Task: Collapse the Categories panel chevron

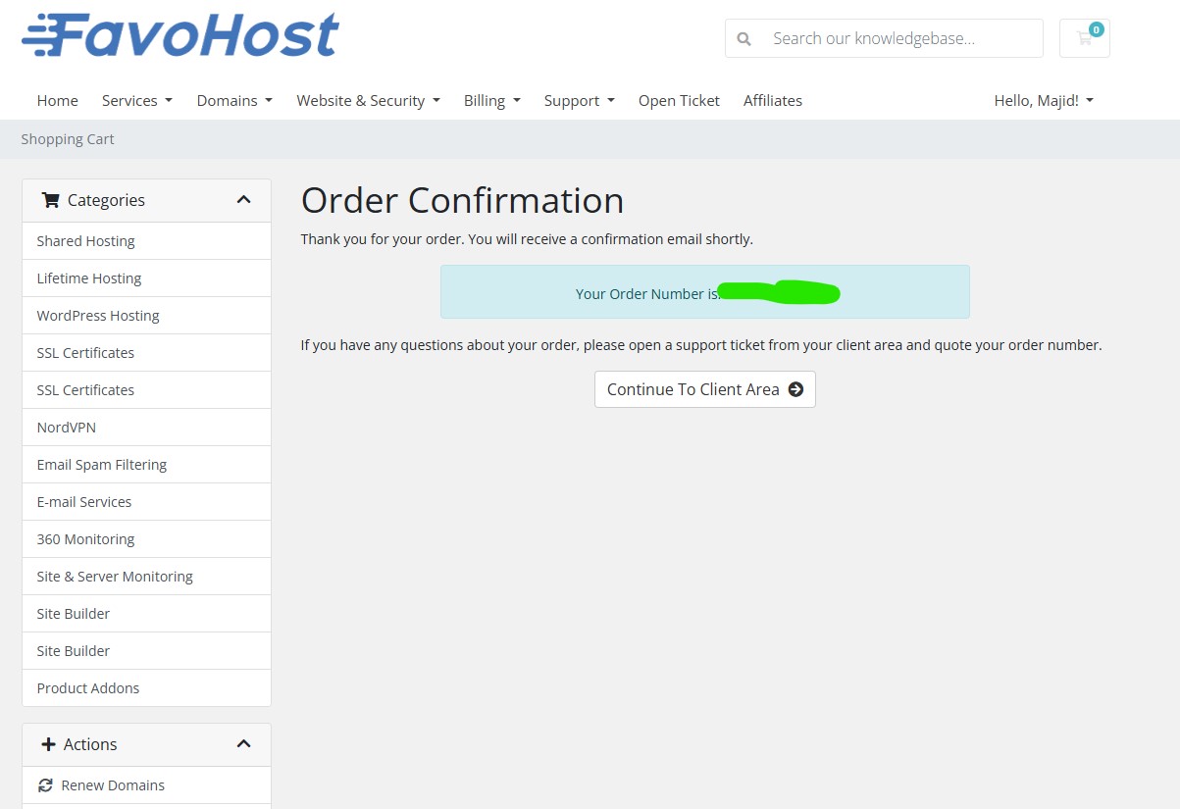Action: tap(244, 199)
